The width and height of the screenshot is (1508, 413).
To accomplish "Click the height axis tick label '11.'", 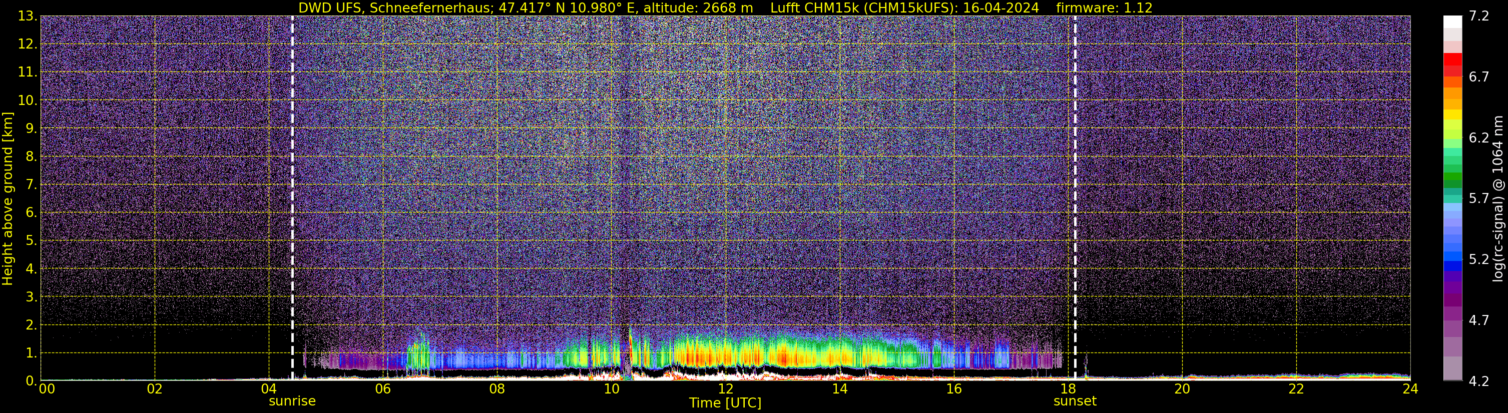I will click(27, 72).
